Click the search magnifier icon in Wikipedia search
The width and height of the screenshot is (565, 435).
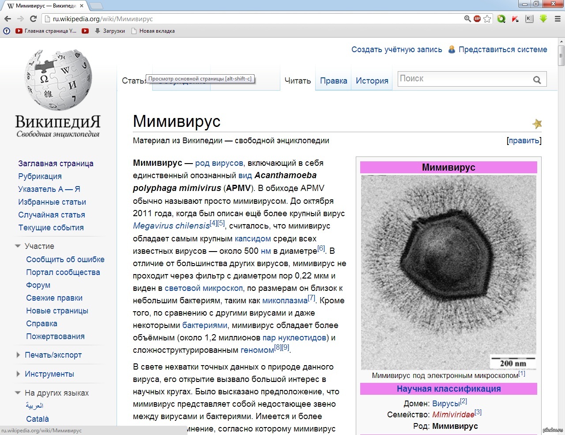(x=537, y=80)
